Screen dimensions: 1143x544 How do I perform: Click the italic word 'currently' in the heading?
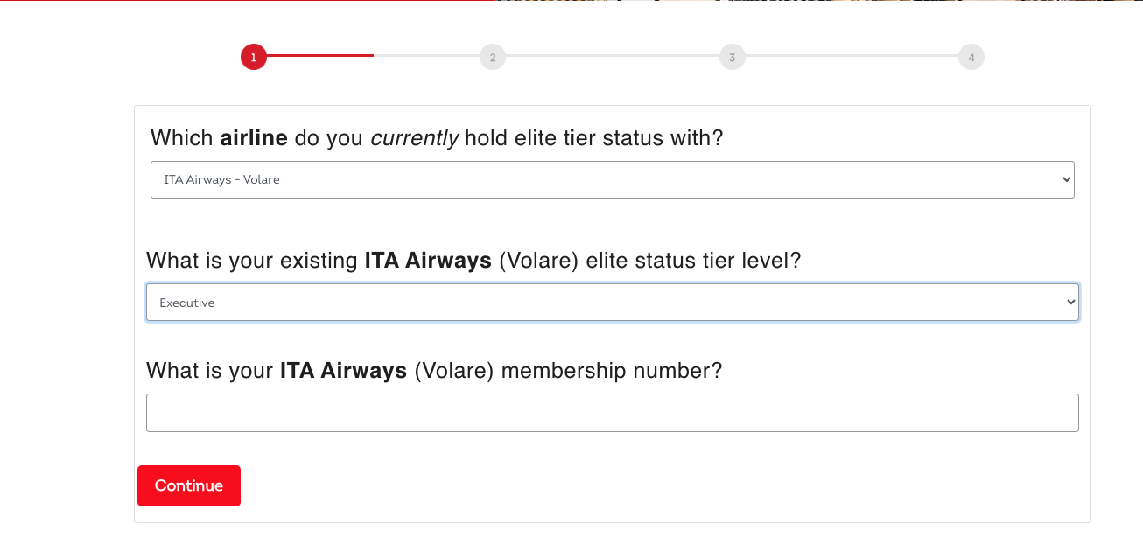point(415,138)
